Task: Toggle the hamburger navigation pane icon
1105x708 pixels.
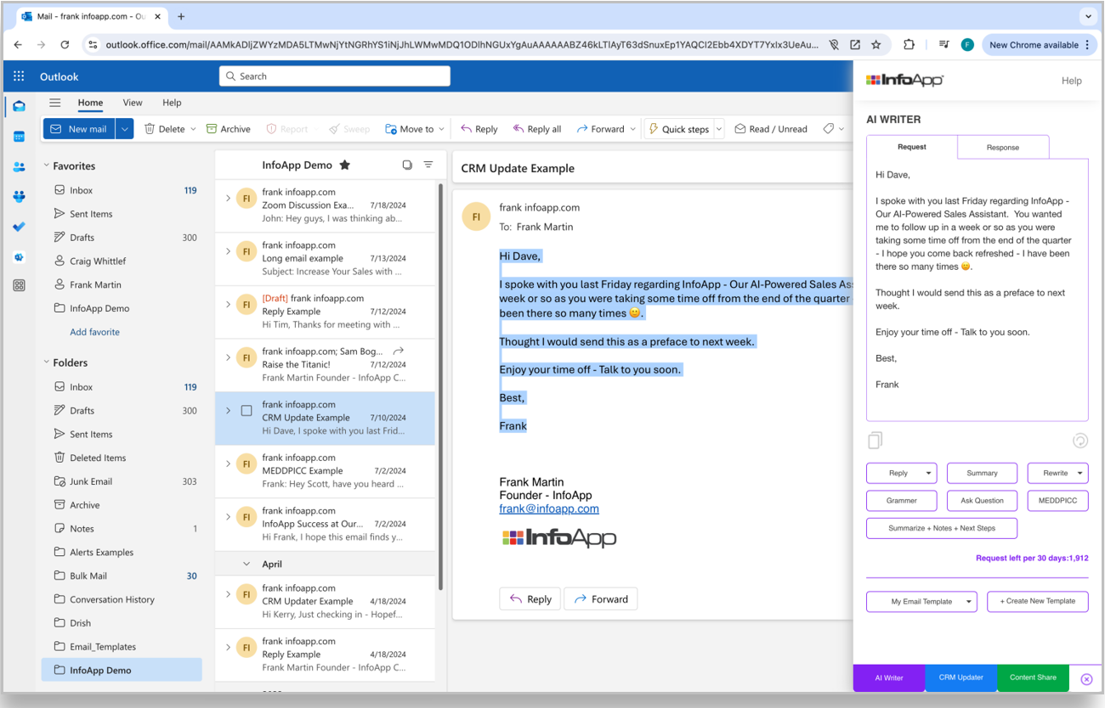Action: (55, 103)
